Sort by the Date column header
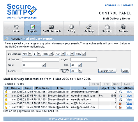This screenshot has height=122, width=138. point(16,88)
